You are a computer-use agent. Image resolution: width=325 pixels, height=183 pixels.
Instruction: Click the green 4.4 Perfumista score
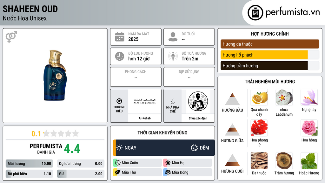coord(72,149)
